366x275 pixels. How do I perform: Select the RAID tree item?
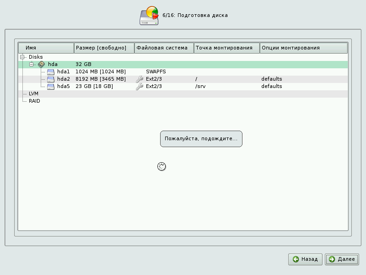(x=34, y=101)
